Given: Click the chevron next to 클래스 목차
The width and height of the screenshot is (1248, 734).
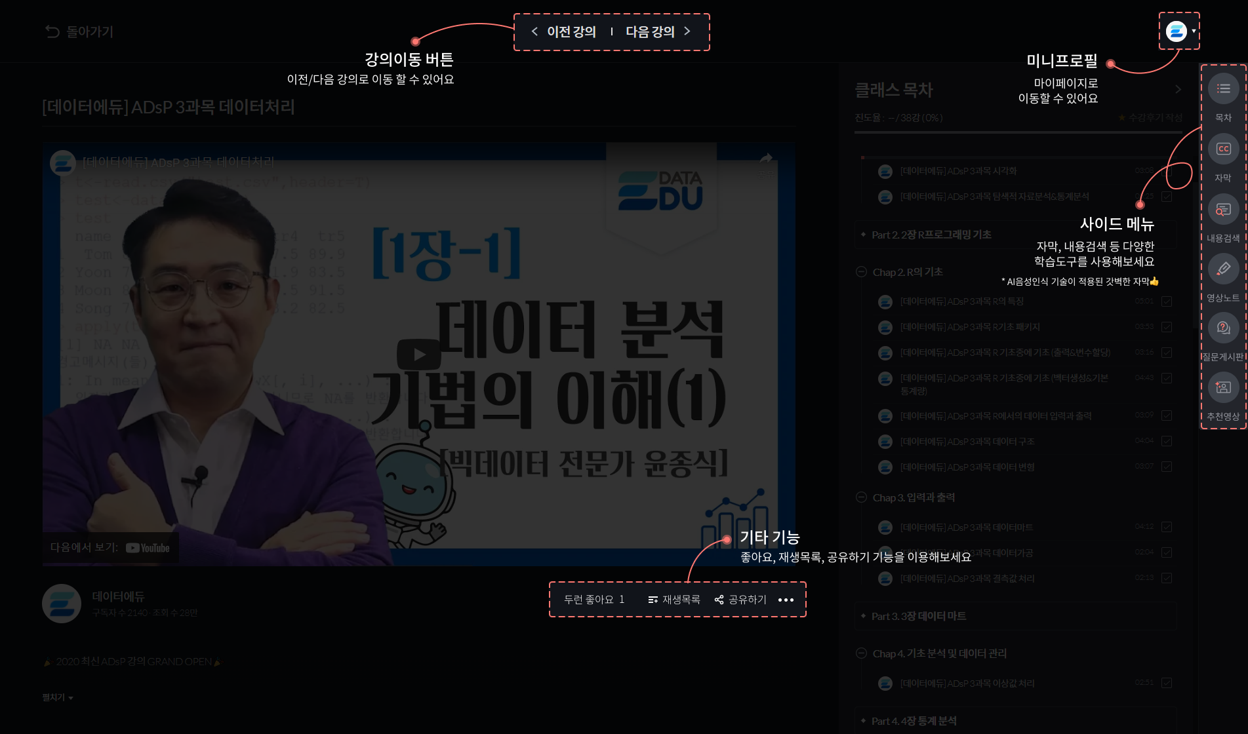Looking at the screenshot, I should (x=1178, y=89).
